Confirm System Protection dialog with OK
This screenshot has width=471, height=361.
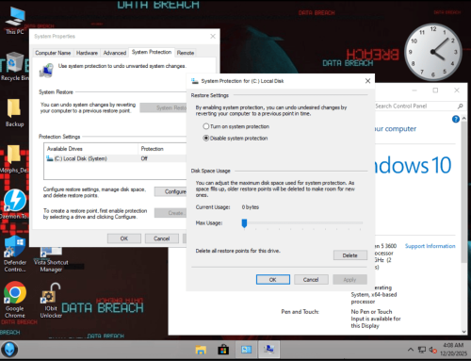click(273, 280)
